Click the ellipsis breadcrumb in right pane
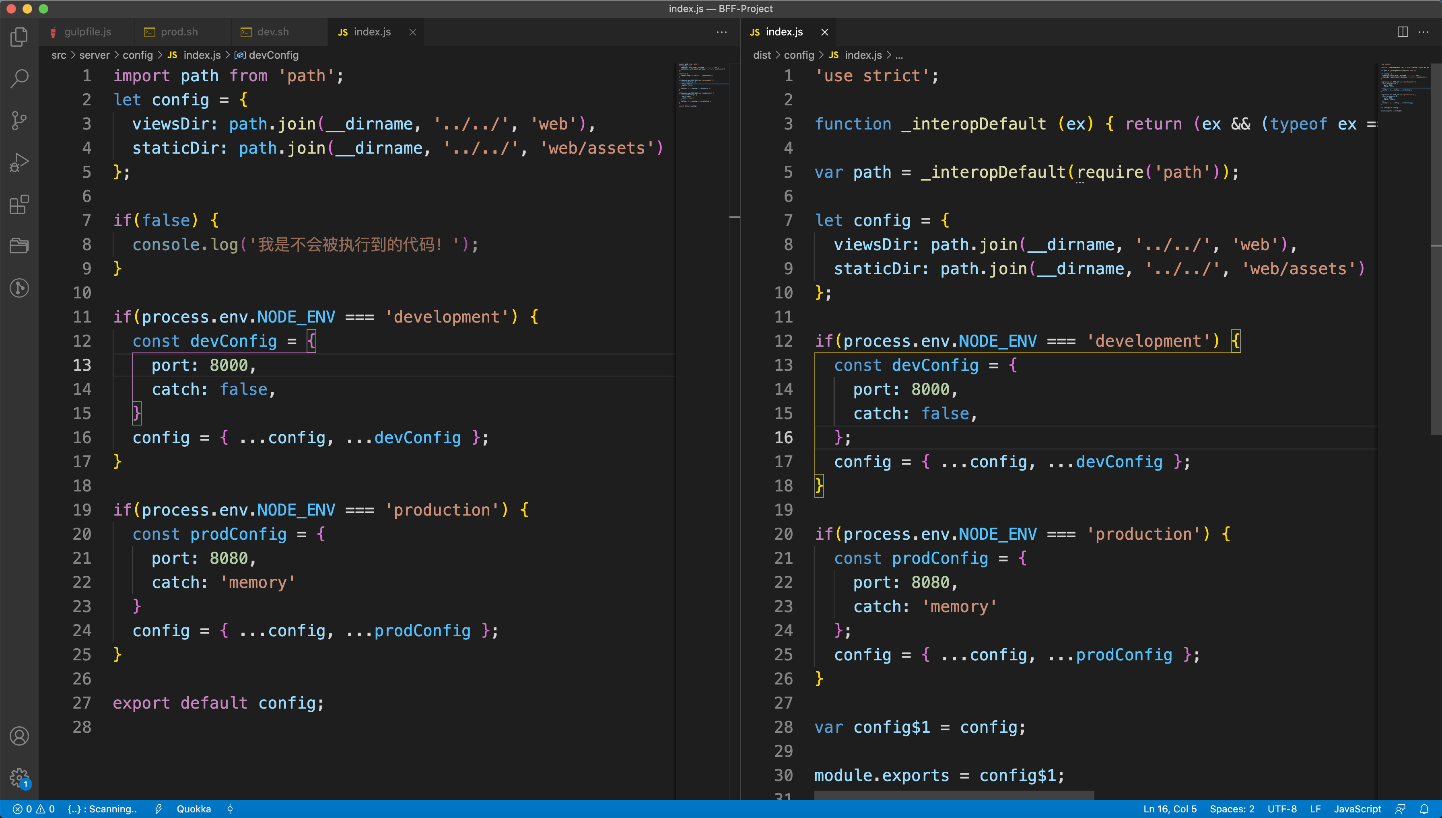1442x818 pixels. click(898, 55)
